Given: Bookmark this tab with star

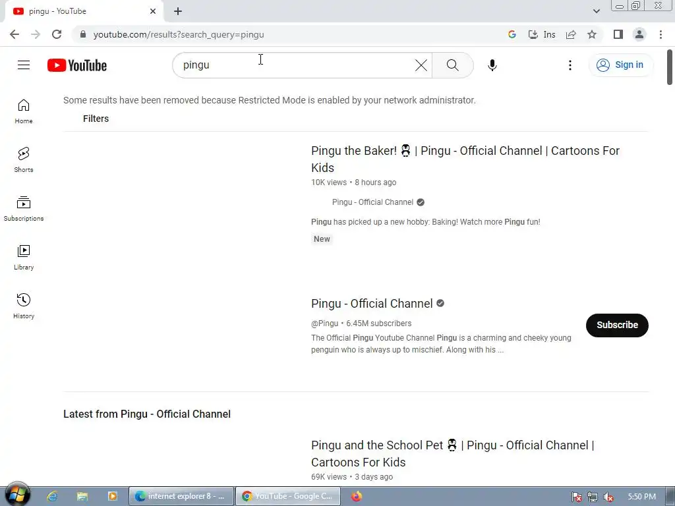Looking at the screenshot, I should pyautogui.click(x=592, y=34).
